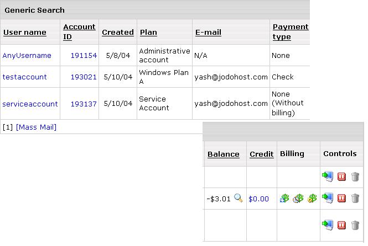Sort results by Balance column header
This screenshot has width=368, height=246.
coord(224,154)
